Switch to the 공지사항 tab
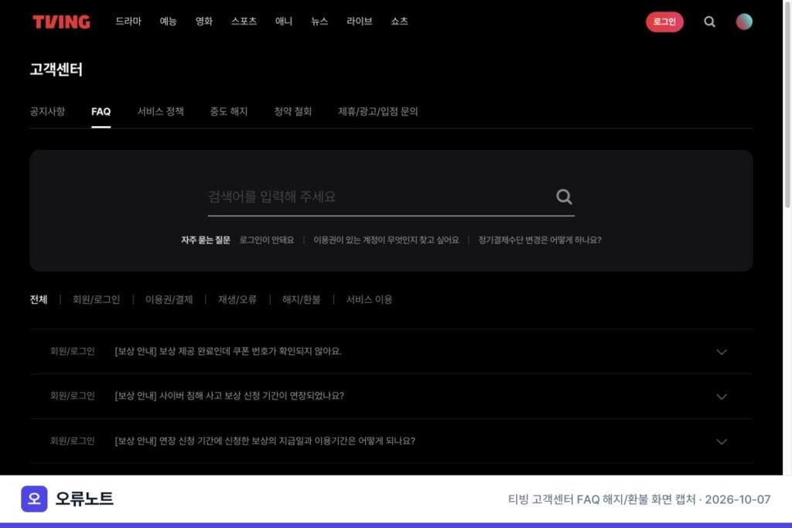The width and height of the screenshot is (792, 528). coord(47,111)
